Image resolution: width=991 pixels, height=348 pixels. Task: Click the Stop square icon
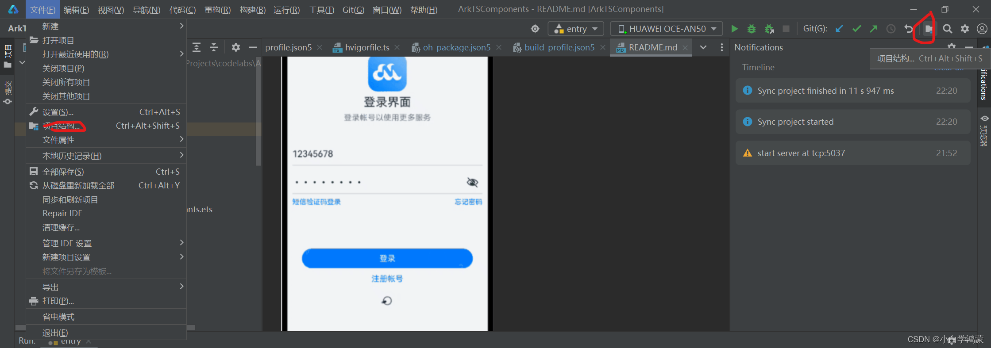tap(786, 29)
